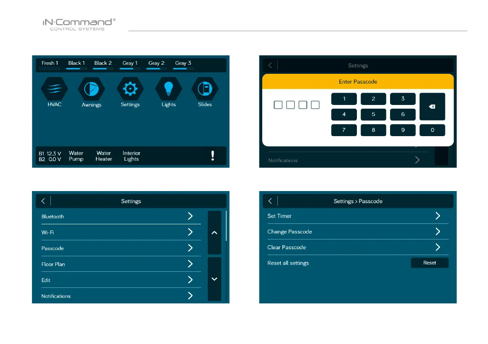Open the HVAC hexagon icon
The height and width of the screenshot is (344, 488).
pyautogui.click(x=54, y=89)
